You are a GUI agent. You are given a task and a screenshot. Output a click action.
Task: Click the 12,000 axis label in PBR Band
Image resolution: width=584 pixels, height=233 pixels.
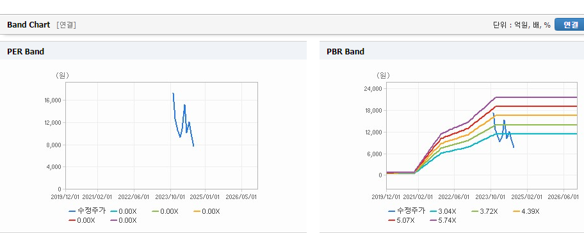pos(374,132)
